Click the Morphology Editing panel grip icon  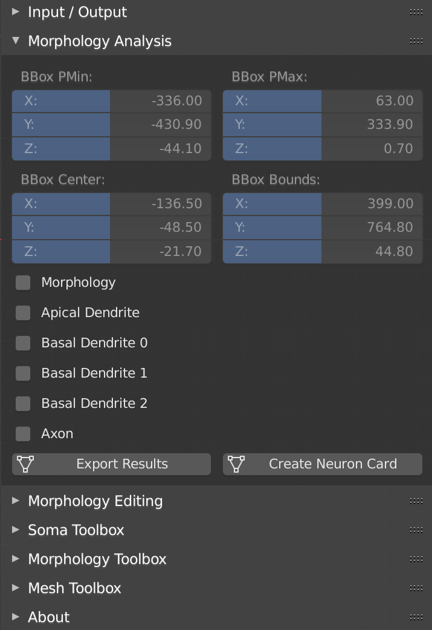pyautogui.click(x=416, y=501)
